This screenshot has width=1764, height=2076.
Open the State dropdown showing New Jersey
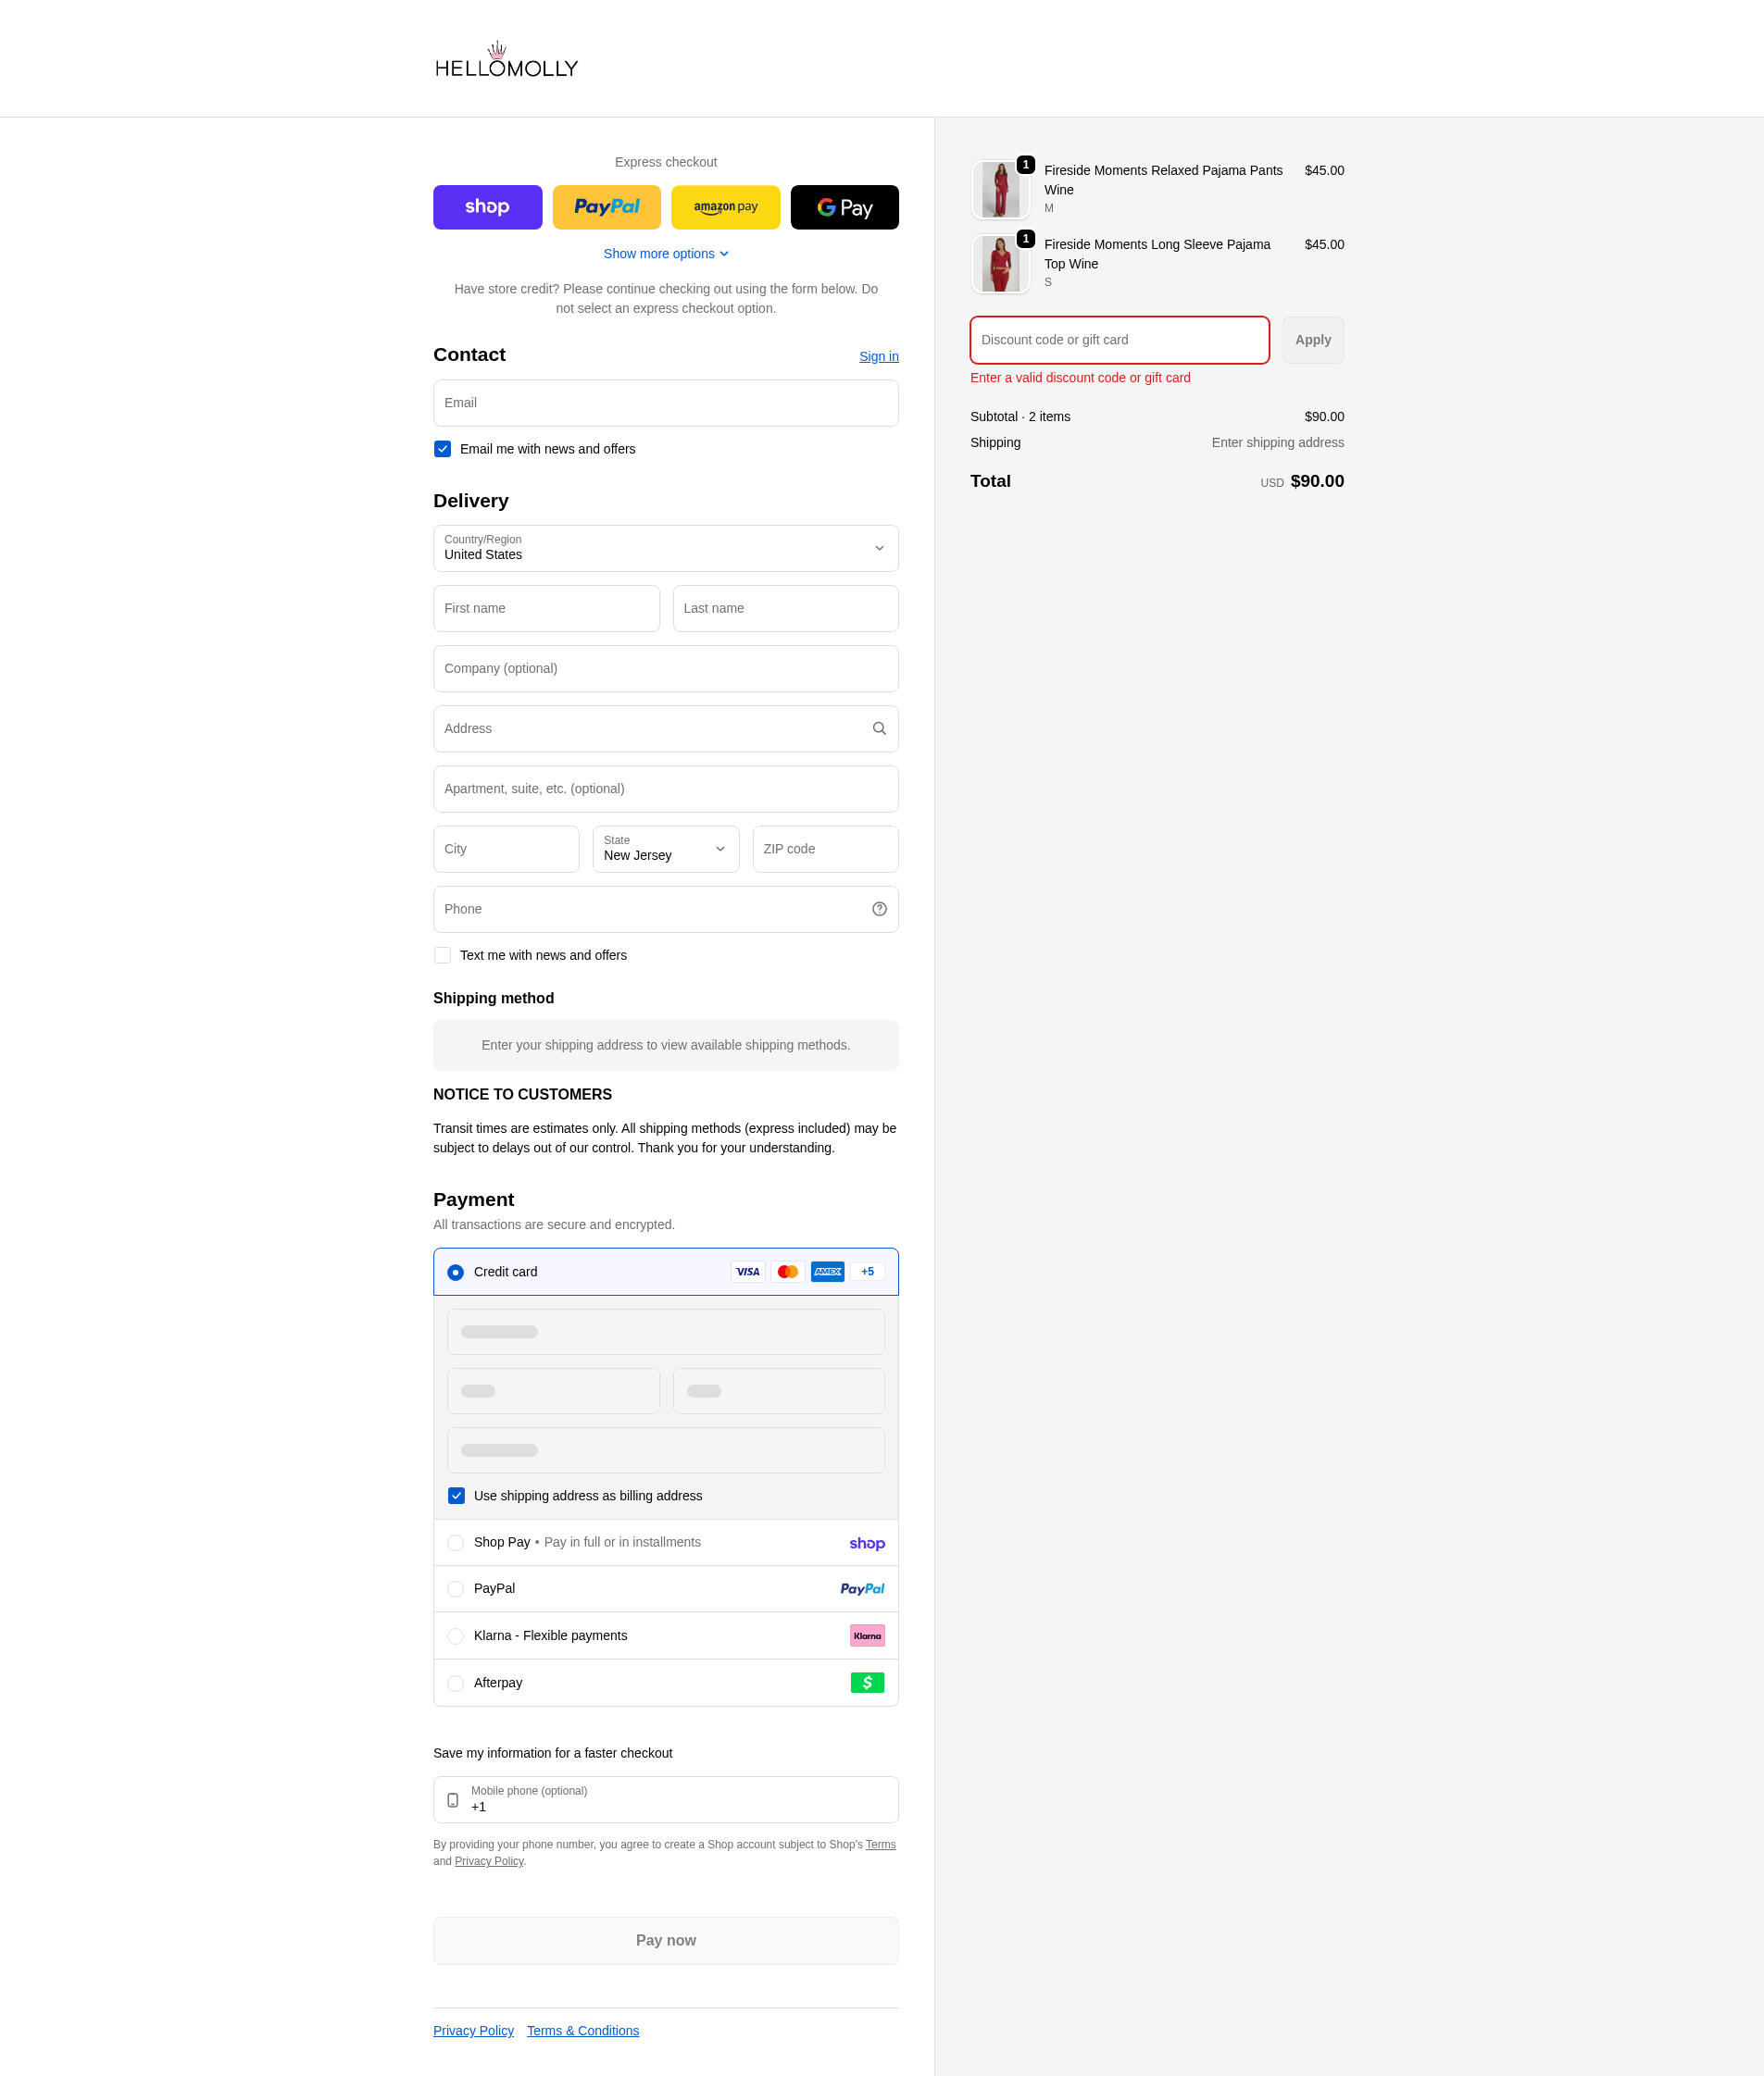tap(665, 849)
